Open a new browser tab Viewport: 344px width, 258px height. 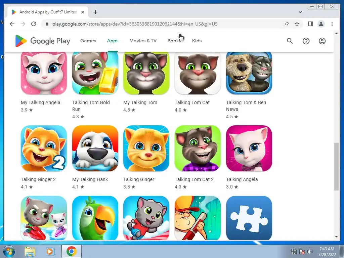(95, 12)
